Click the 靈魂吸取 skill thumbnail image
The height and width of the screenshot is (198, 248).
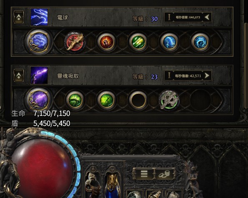click(39, 75)
